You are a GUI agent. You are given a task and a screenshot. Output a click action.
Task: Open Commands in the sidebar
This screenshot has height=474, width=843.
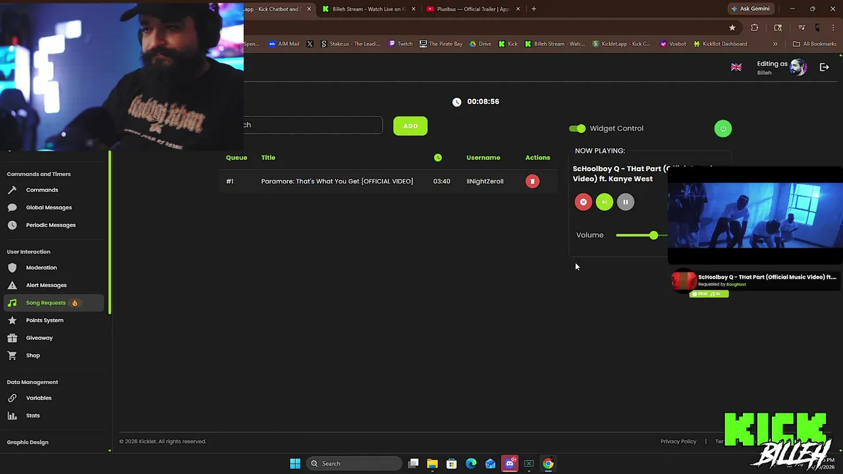pos(41,190)
